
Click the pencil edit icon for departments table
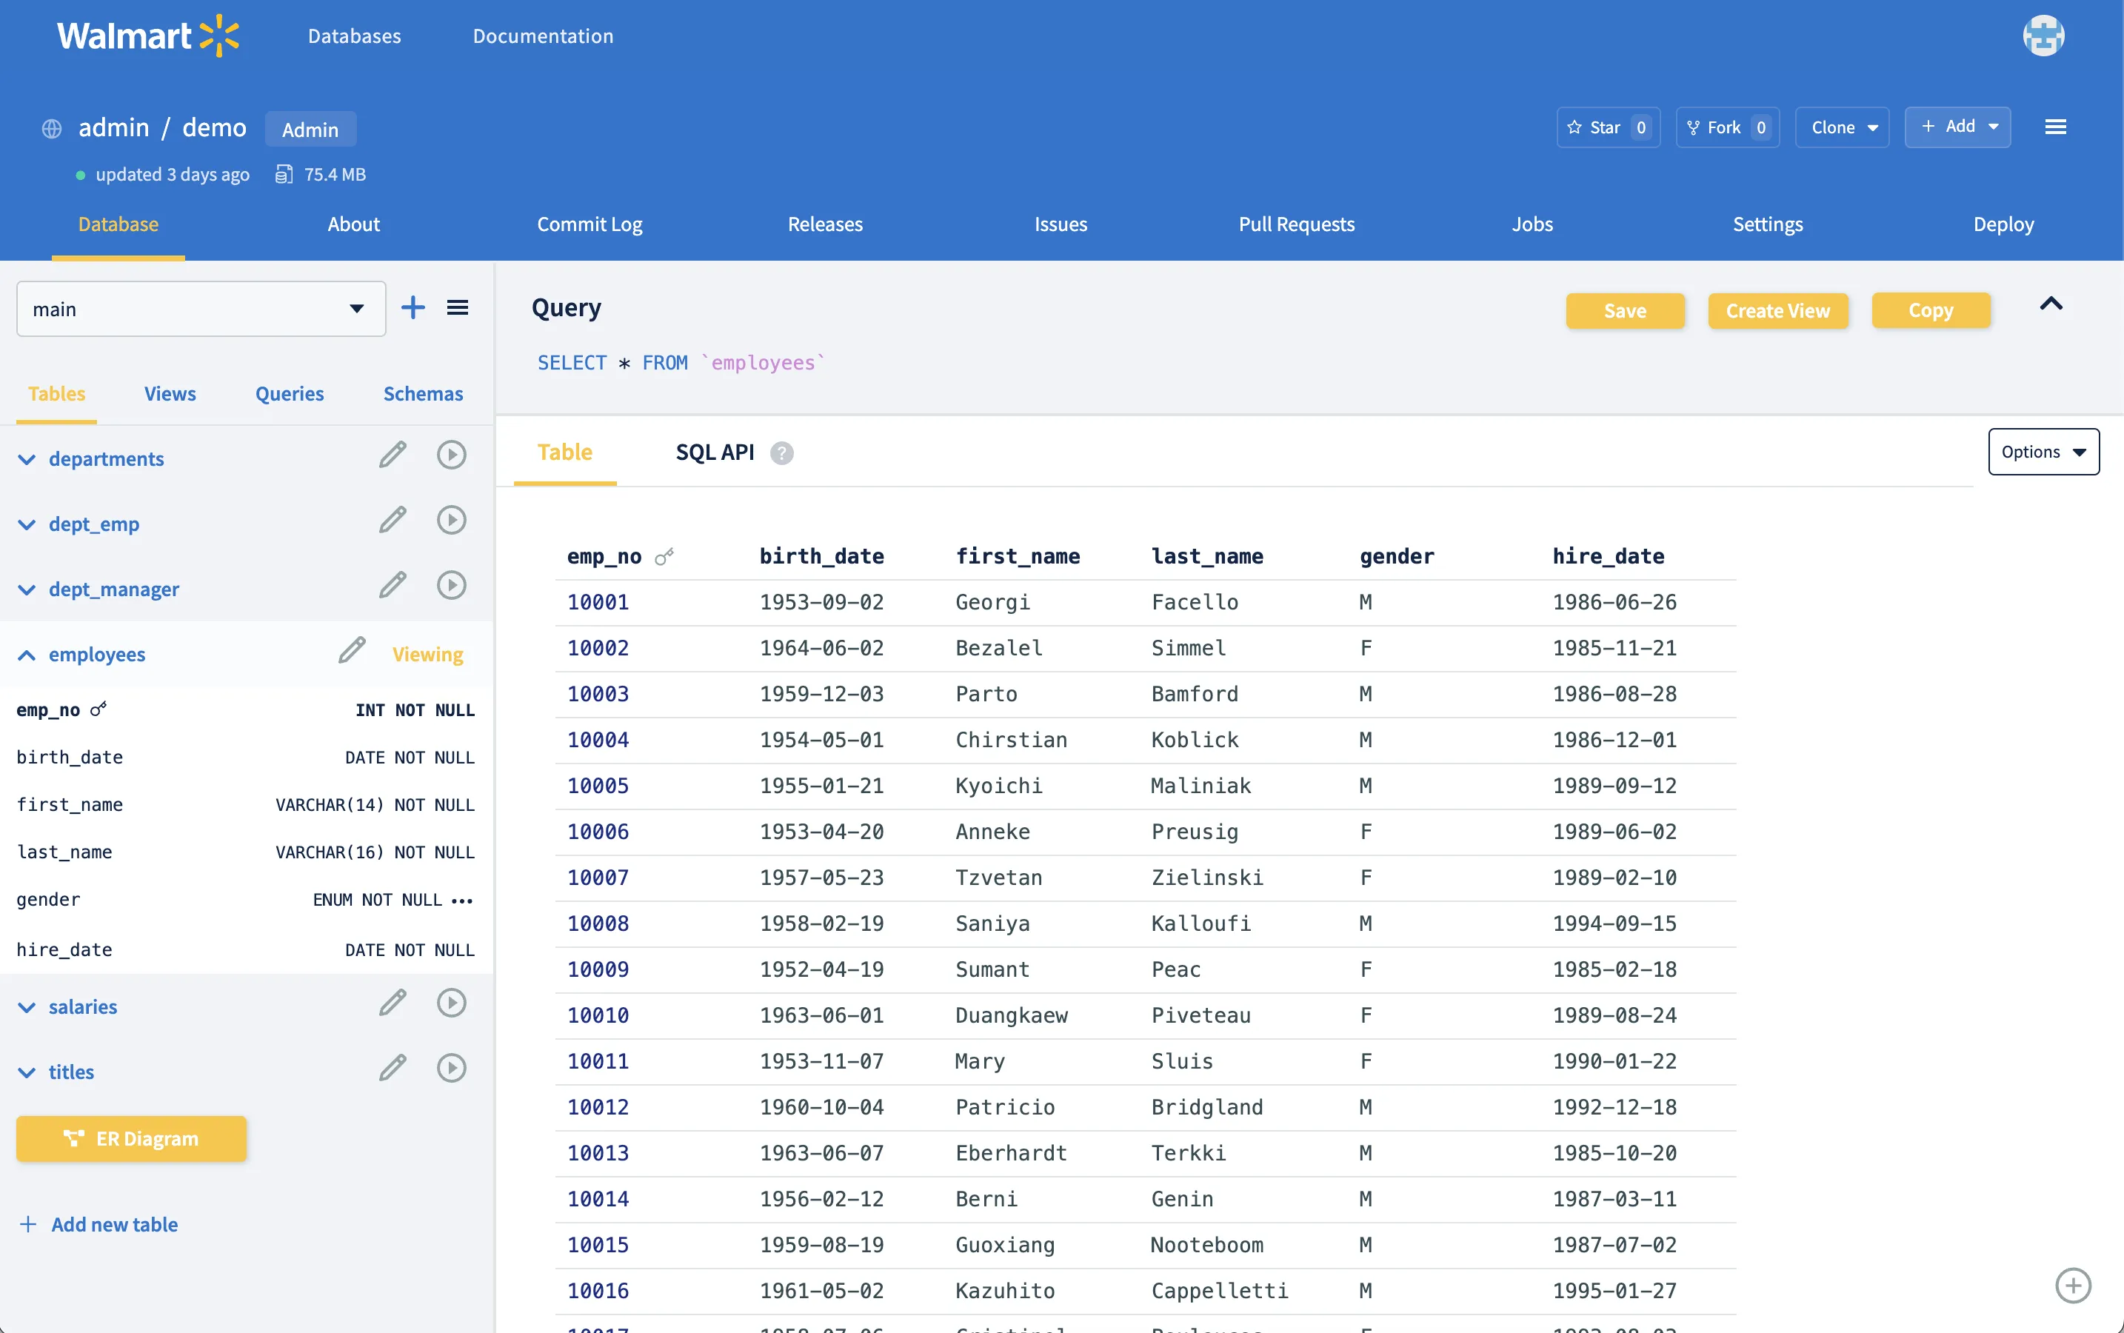tap(393, 455)
